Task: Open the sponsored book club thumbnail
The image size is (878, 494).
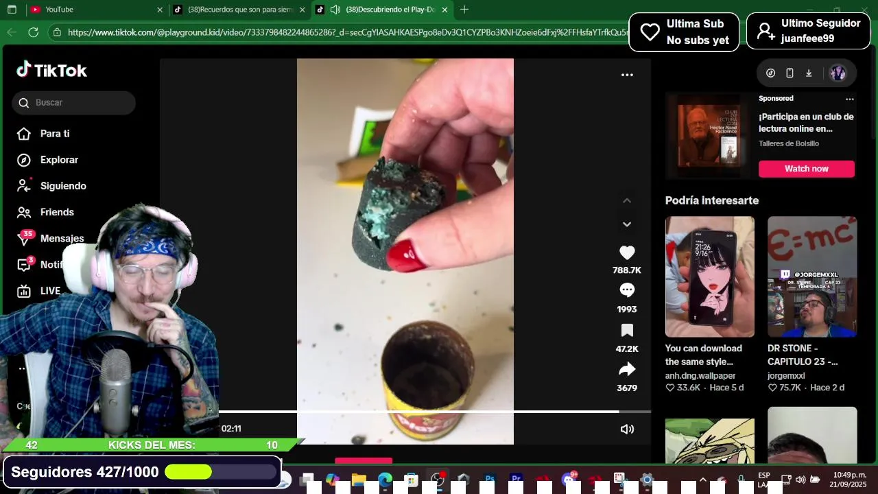Action: pos(709,136)
